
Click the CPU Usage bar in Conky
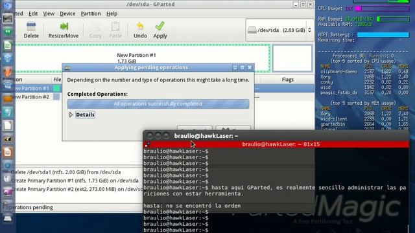(382, 8)
